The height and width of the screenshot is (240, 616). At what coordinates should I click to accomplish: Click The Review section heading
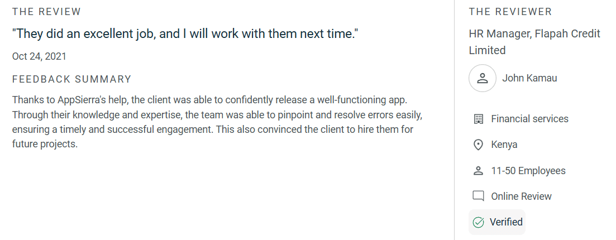click(46, 12)
